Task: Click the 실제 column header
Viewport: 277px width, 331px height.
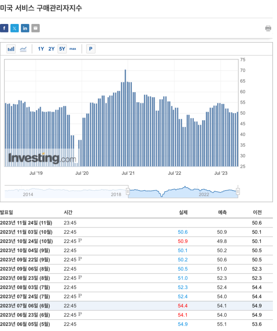Action: [x=183, y=212]
